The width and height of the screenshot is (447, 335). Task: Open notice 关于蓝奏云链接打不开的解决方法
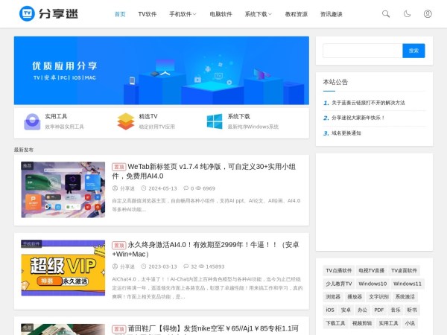368,103
